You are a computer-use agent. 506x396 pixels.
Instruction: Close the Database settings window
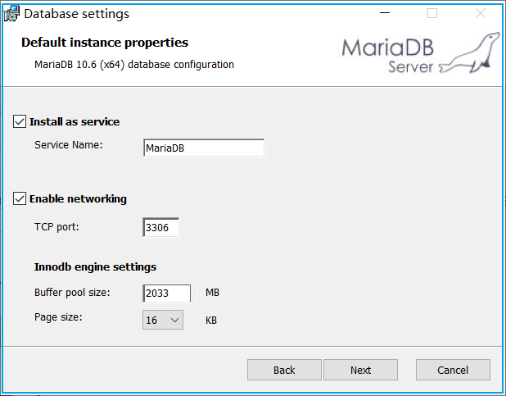pos(481,13)
